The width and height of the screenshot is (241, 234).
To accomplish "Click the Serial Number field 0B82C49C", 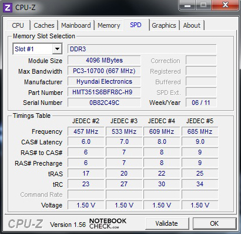I will tap(104, 103).
